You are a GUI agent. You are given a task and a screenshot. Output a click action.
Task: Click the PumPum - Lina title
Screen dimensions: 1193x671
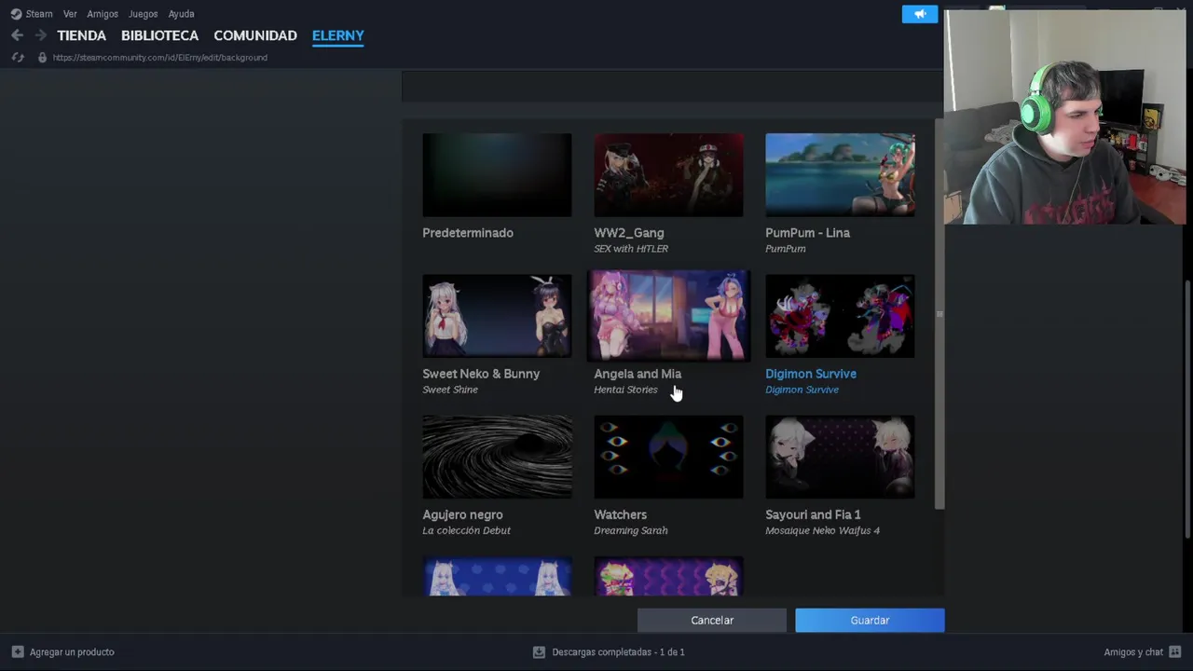tap(807, 233)
